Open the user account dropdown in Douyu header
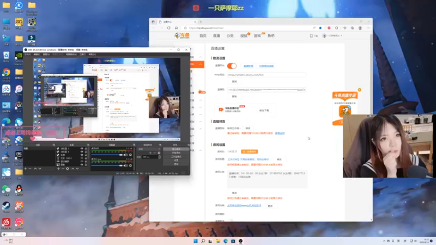 pyautogui.click(x=332, y=35)
